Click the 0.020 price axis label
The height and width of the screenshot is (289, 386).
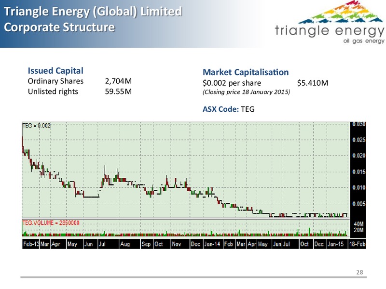(359, 156)
